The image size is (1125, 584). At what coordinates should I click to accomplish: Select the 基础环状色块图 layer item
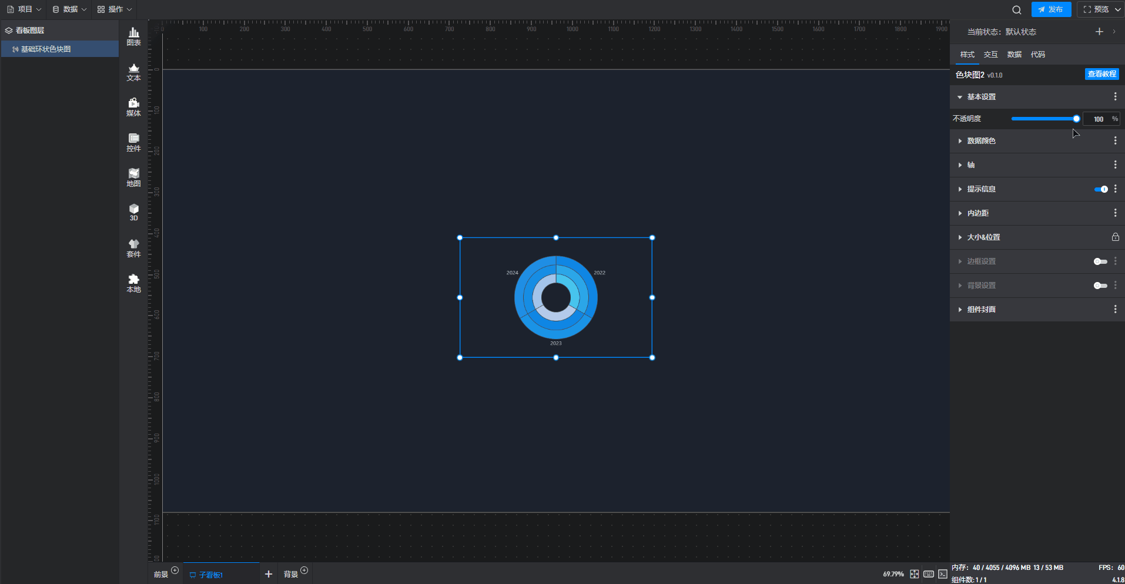tap(46, 49)
